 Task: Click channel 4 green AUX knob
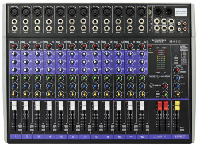tap(49, 78)
